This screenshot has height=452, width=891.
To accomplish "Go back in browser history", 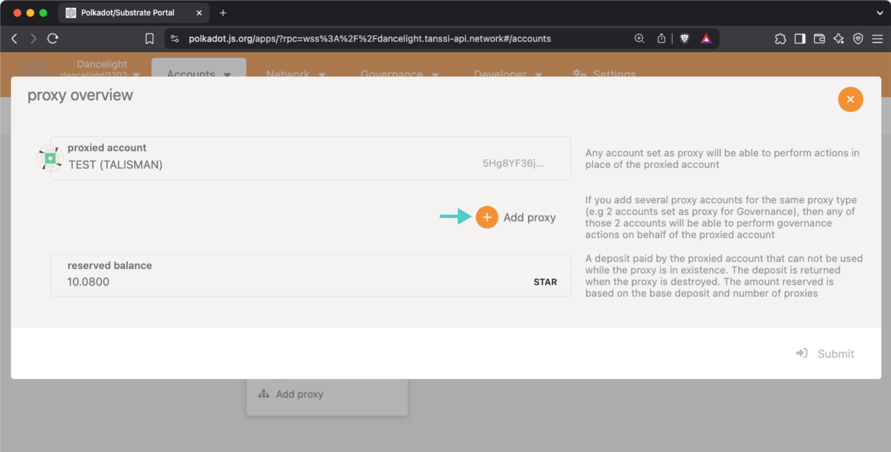I will [15, 39].
